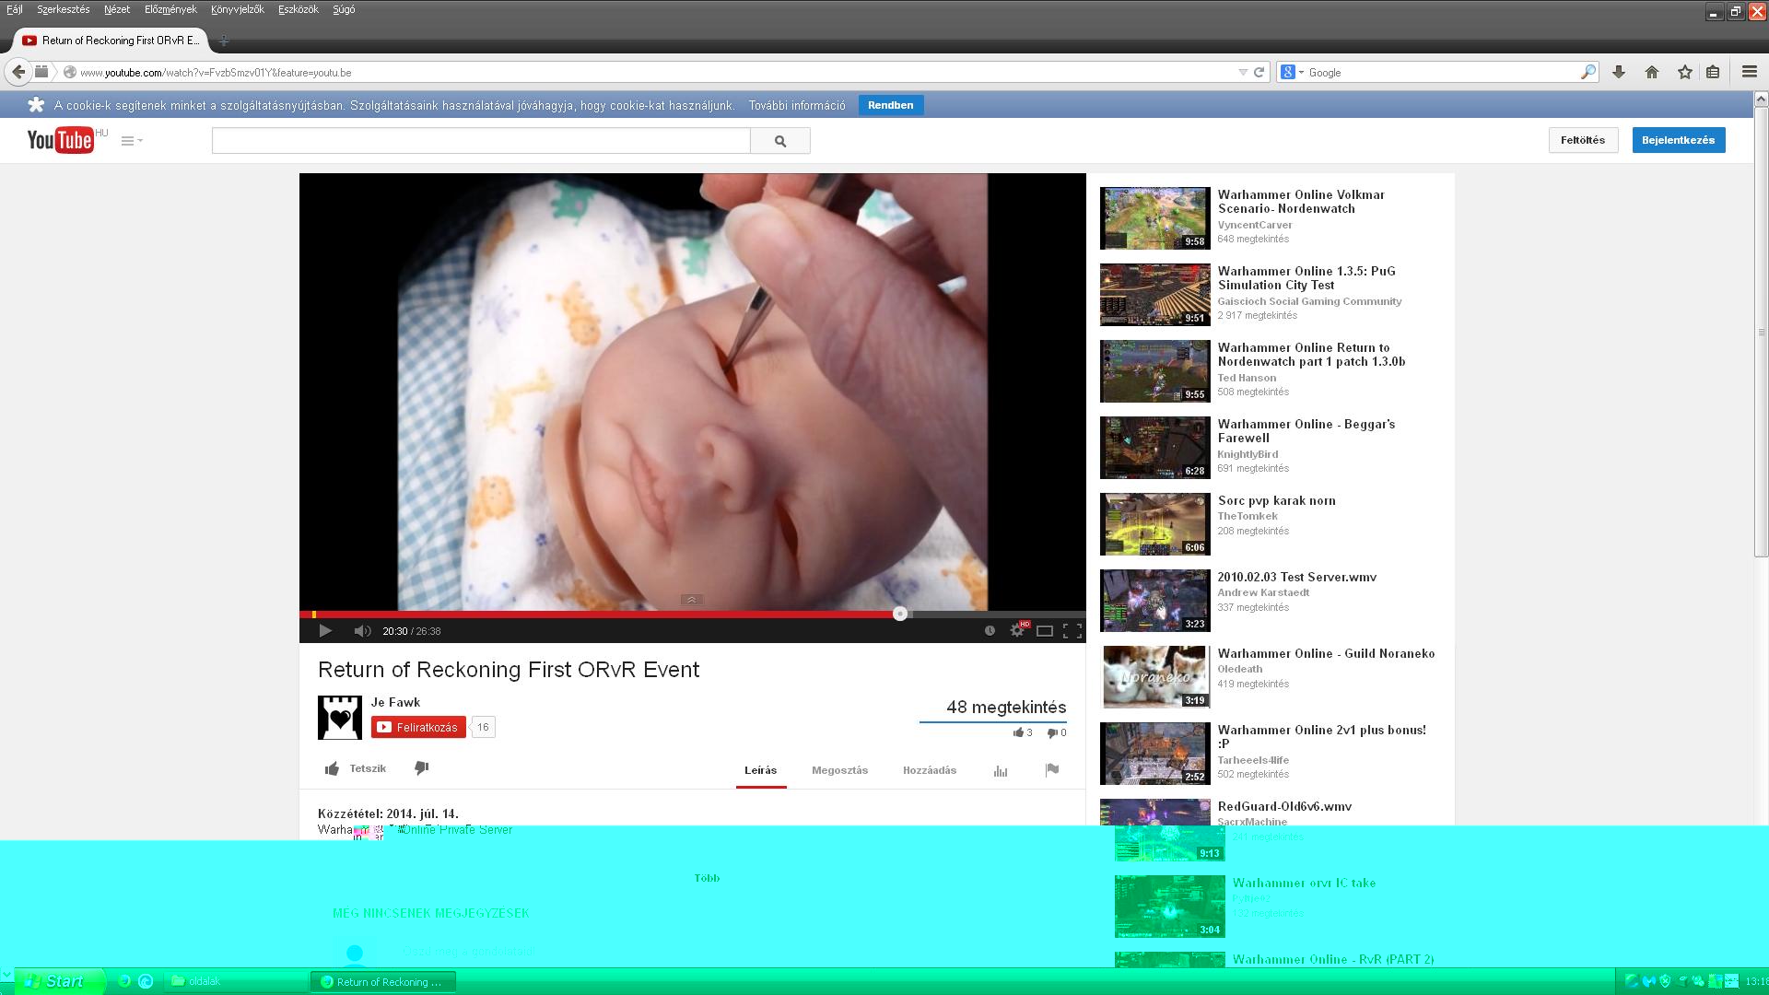Open the oldalak taskbar folder item

pyautogui.click(x=236, y=981)
